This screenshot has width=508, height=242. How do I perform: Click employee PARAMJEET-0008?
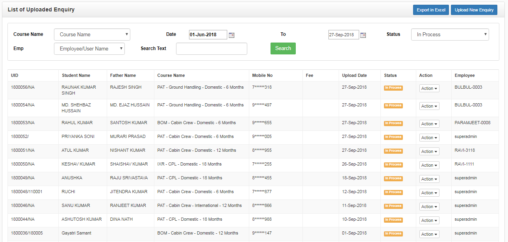pyautogui.click(x=473, y=123)
